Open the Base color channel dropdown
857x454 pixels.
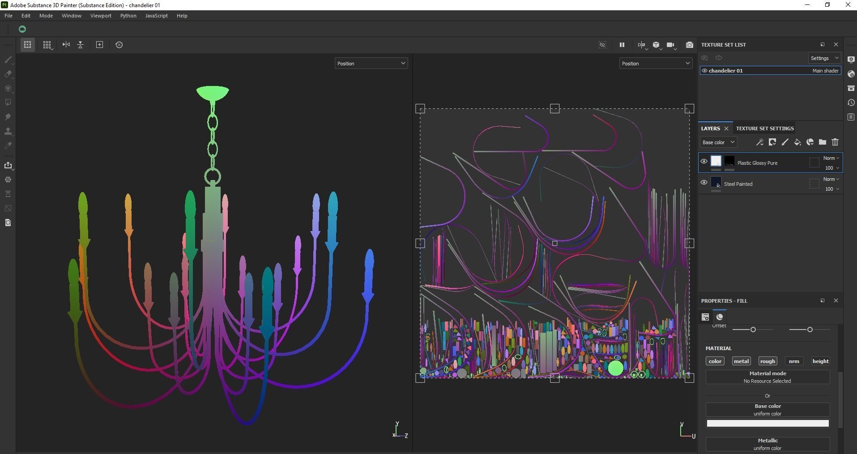pyautogui.click(x=718, y=142)
